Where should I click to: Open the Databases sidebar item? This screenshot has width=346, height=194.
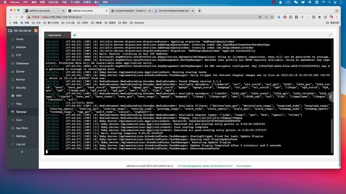point(22,64)
